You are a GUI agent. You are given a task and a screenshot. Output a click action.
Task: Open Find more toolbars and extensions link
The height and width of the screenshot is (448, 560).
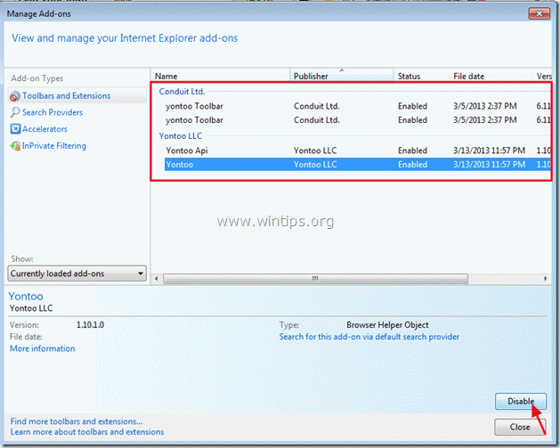[76, 421]
